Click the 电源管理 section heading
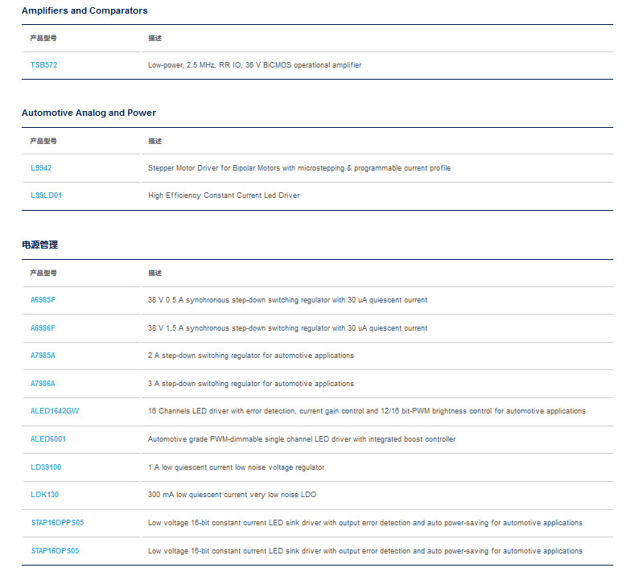Viewport: 643px width, 576px height. 39,245
